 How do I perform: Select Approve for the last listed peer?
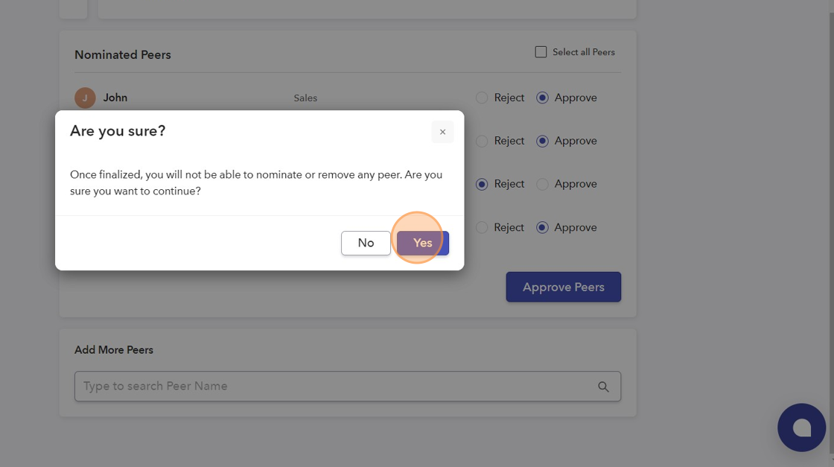tap(542, 227)
